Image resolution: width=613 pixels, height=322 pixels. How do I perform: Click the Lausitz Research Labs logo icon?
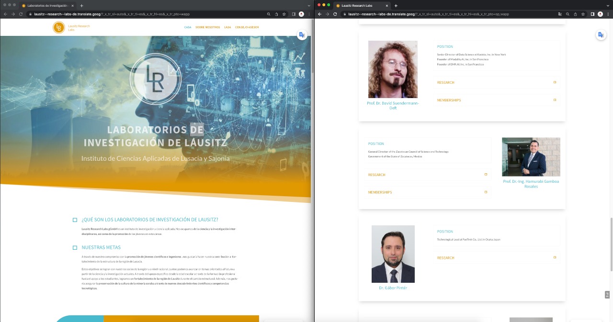coord(58,27)
